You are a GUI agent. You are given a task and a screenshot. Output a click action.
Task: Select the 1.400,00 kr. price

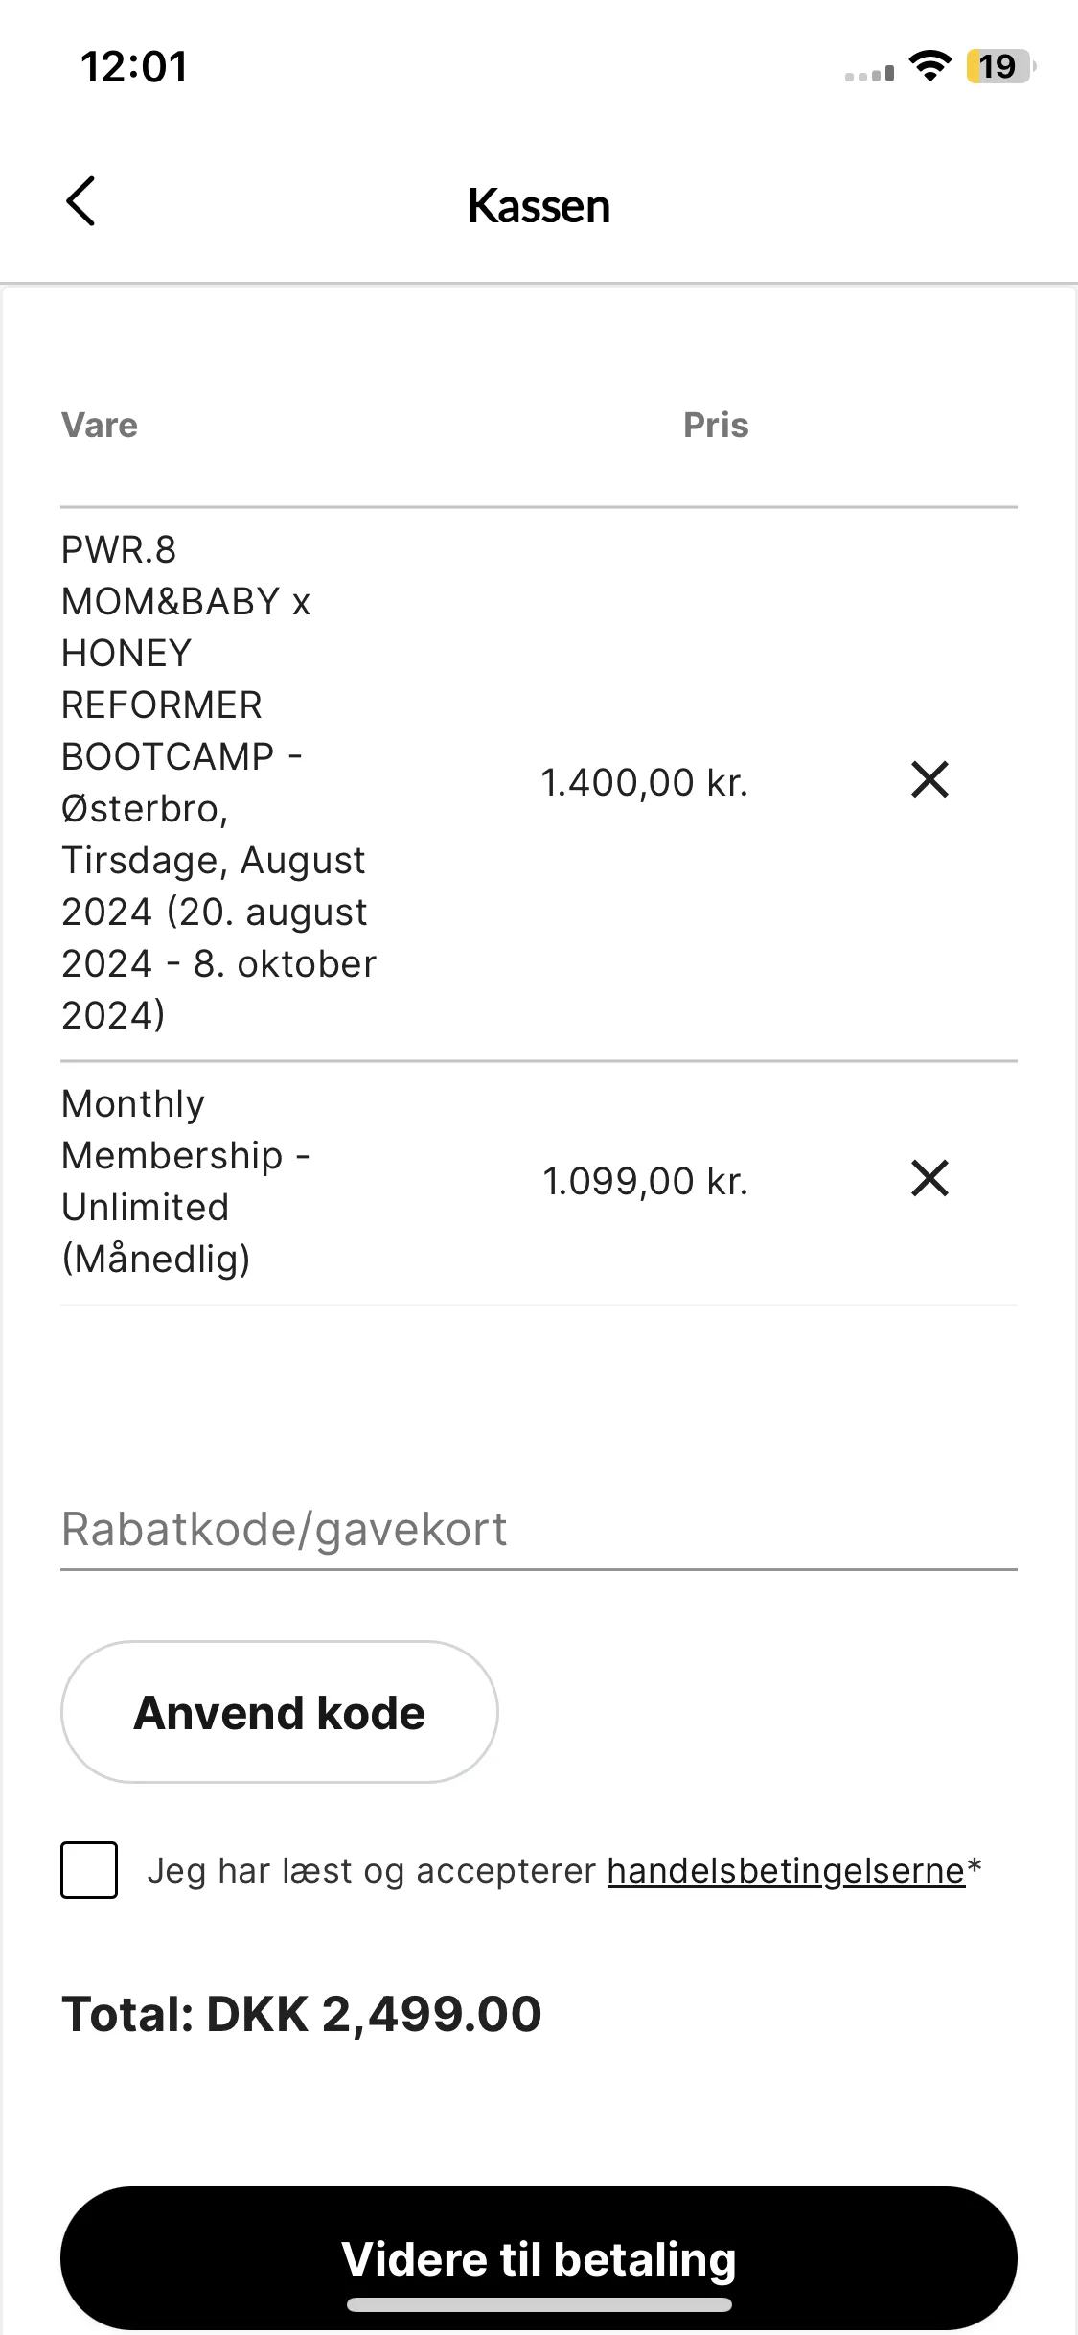point(645,782)
